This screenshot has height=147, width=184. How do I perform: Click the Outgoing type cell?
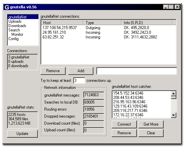pyautogui.click(x=93, y=28)
